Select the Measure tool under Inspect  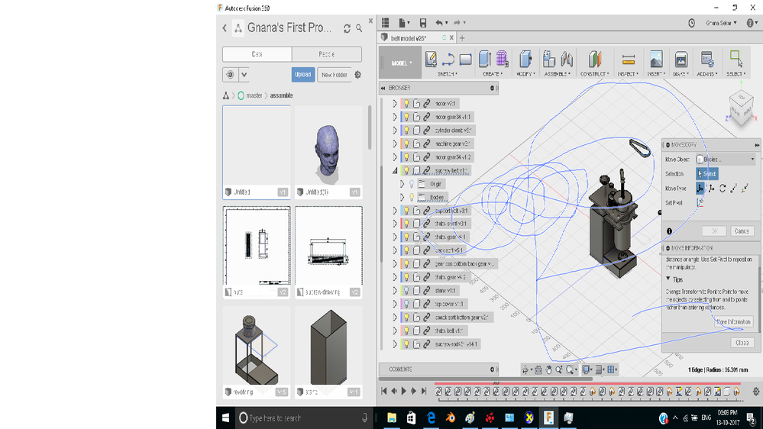coord(629,60)
